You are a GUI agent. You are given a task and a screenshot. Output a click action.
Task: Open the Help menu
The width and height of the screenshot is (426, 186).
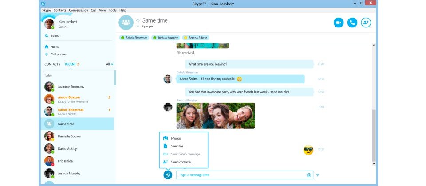click(123, 10)
